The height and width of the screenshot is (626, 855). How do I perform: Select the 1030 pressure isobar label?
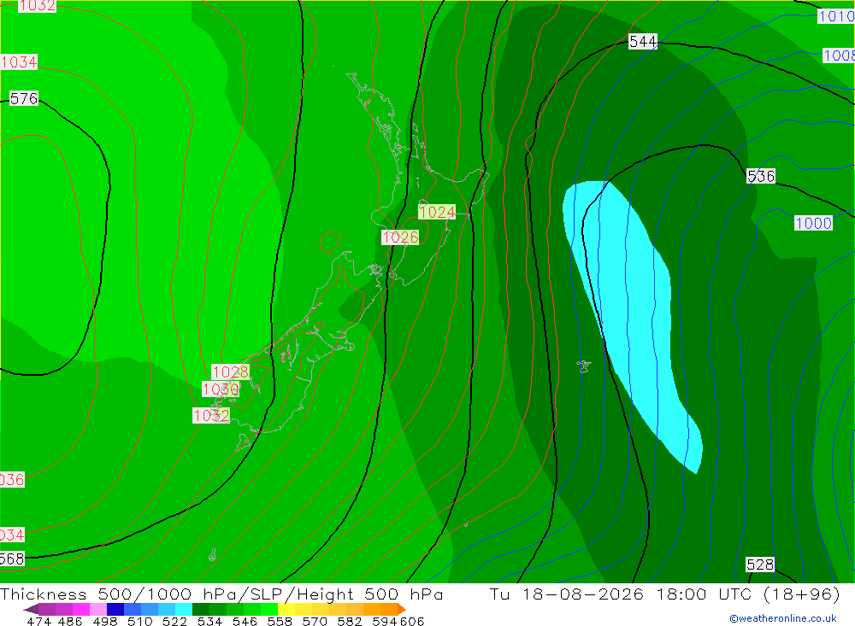point(221,389)
